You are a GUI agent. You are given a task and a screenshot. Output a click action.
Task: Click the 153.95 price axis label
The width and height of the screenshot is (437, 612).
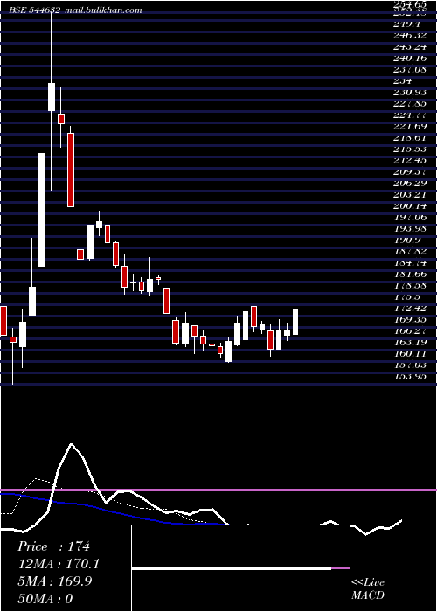pos(410,376)
